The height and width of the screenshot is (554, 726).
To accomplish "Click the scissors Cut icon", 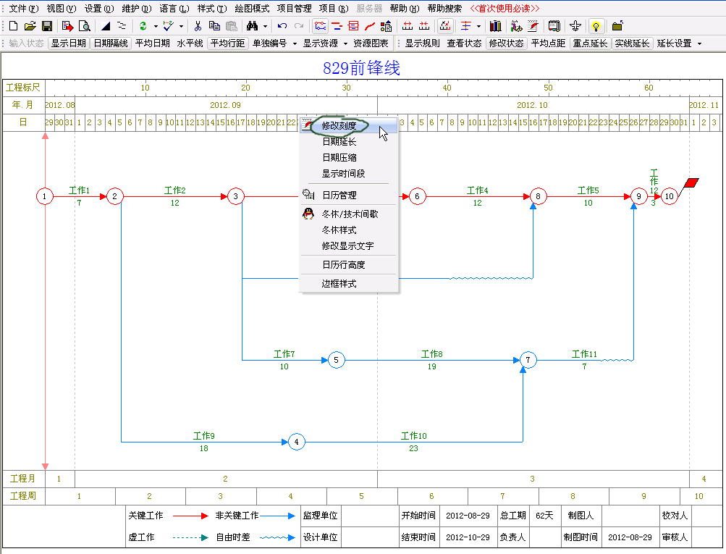I will (x=198, y=26).
